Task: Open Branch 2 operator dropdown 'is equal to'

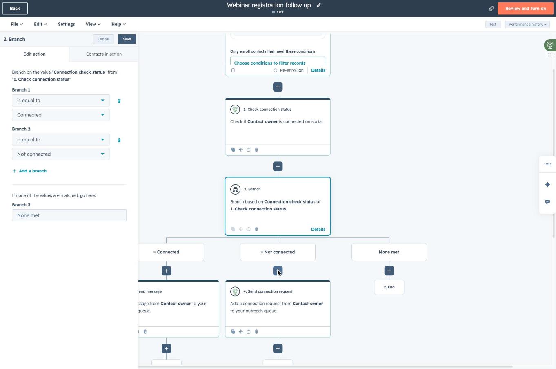Action: coord(61,140)
